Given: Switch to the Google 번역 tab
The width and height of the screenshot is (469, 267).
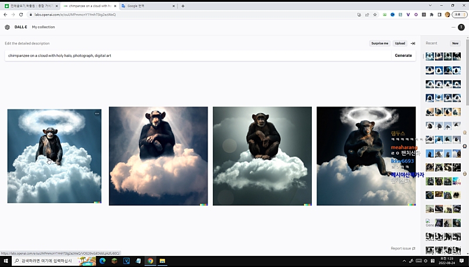Looking at the screenshot, I should 145,6.
